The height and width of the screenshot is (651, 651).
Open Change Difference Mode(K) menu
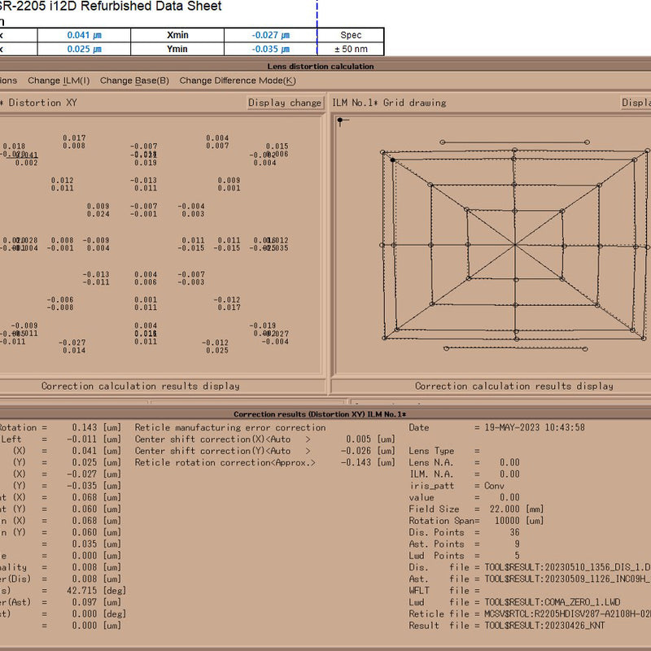pyautogui.click(x=238, y=81)
